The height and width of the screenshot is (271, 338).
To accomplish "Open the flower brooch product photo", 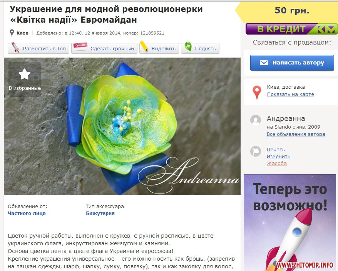I will pyautogui.click(x=122, y=126).
